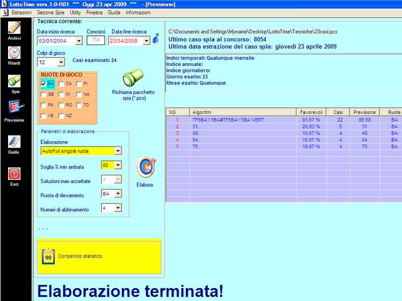The height and width of the screenshot is (301, 402).
Task: Open the Ritardi clock icon
Action: (14, 53)
